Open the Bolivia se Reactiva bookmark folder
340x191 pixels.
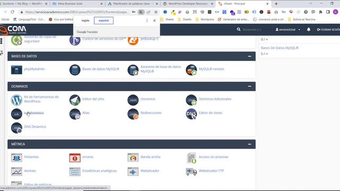click(x=301, y=20)
